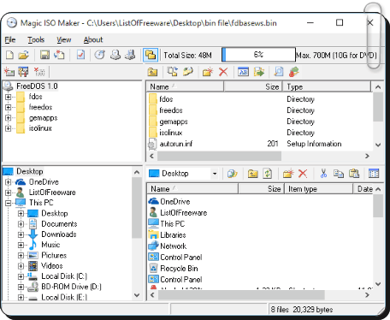Sort the ISO list by the Size column
Image resolution: width=390 pixels, height=320 pixels.
pos(253,86)
